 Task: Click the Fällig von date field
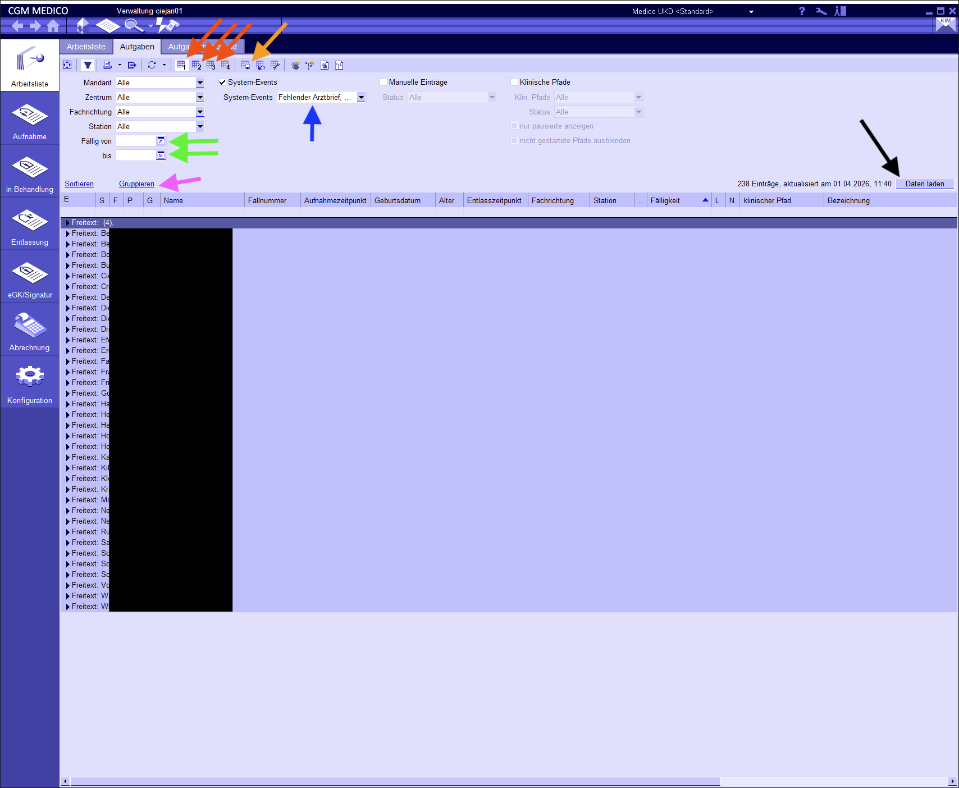[135, 141]
